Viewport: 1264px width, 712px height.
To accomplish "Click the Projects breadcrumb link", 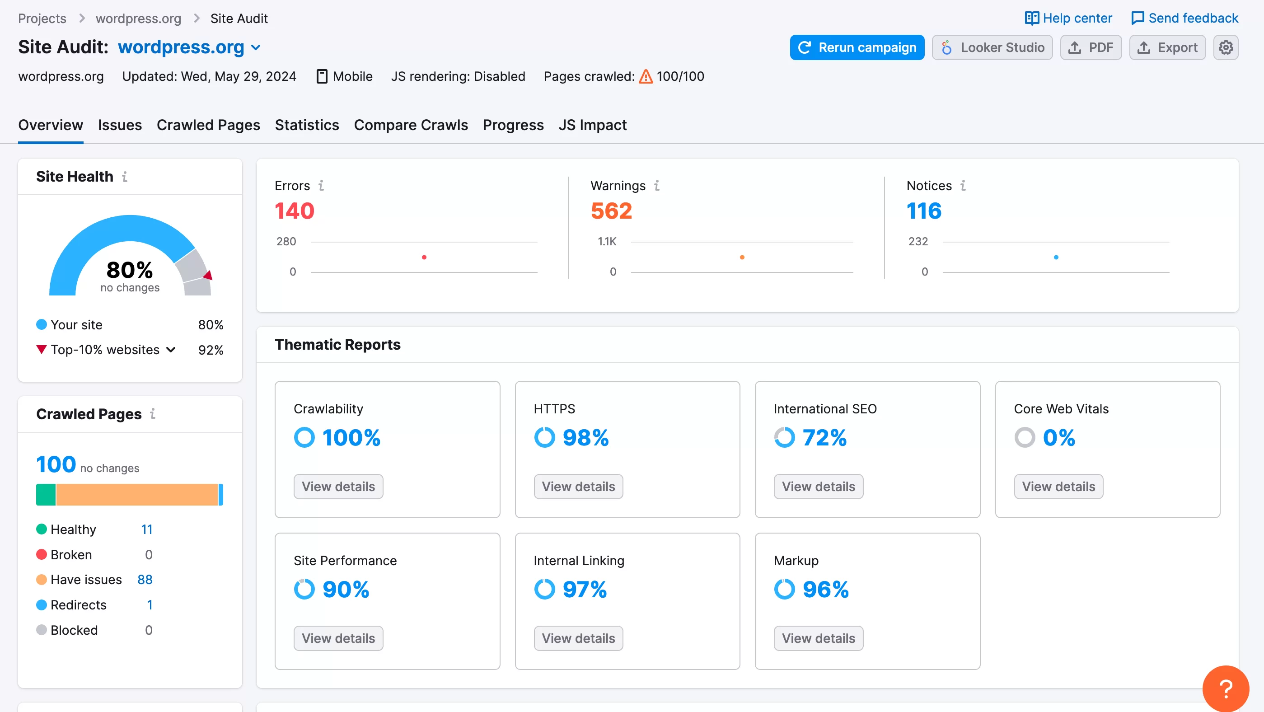I will (x=42, y=18).
